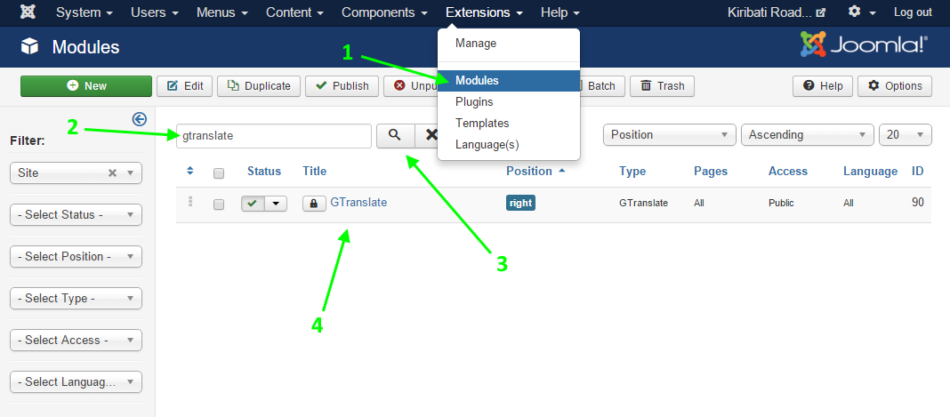Click the magnifying glass search button
The image size is (950, 417).
tap(395, 135)
